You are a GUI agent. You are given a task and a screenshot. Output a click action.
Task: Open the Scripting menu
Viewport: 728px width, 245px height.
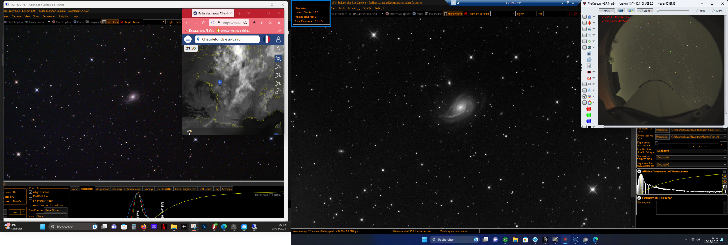64,16
